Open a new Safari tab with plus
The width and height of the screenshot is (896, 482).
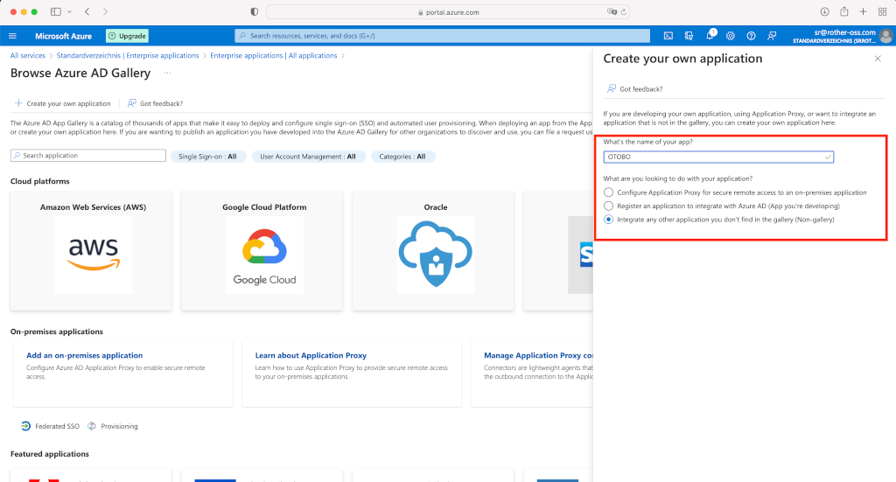[x=864, y=11]
